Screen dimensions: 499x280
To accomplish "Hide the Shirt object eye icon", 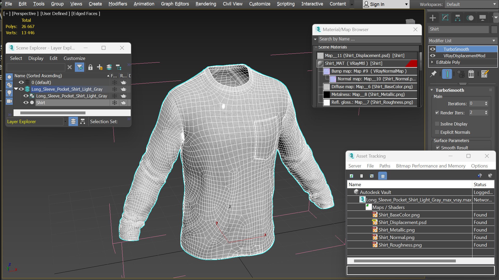I will click(x=26, y=103).
